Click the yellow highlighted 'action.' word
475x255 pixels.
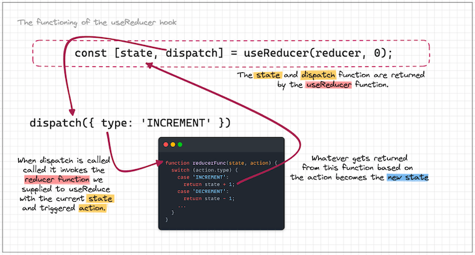pyautogui.click(x=92, y=208)
